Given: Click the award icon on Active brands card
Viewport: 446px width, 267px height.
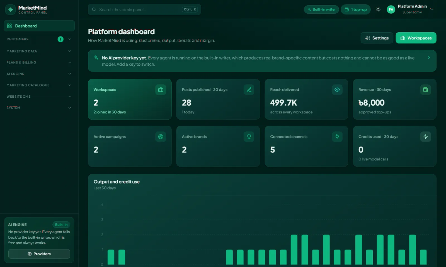Looking at the screenshot, I should (249, 137).
